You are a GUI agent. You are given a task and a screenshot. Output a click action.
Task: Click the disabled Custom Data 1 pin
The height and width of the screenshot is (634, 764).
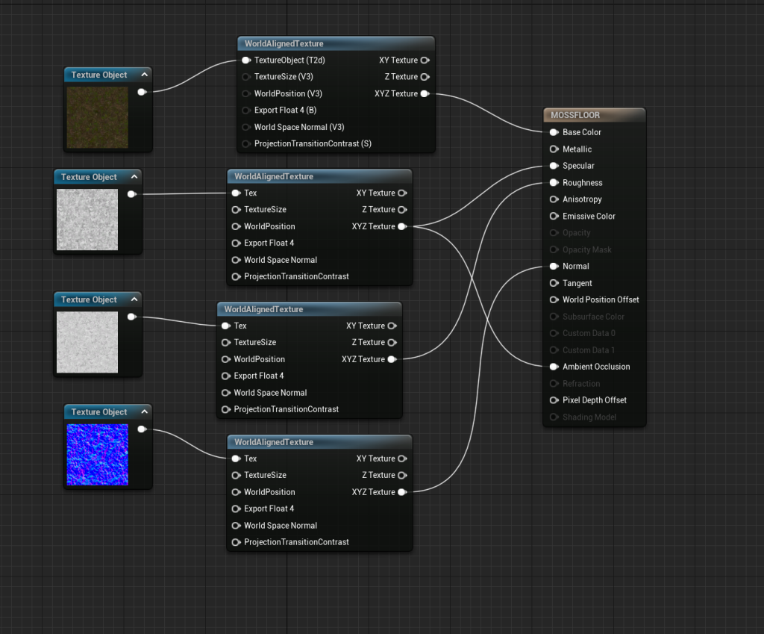click(554, 350)
